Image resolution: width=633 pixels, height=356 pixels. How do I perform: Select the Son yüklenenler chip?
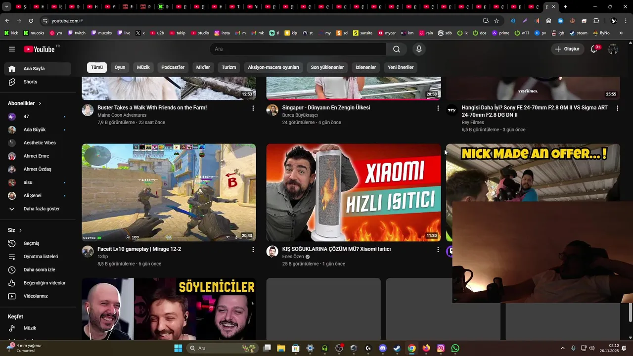tap(327, 67)
